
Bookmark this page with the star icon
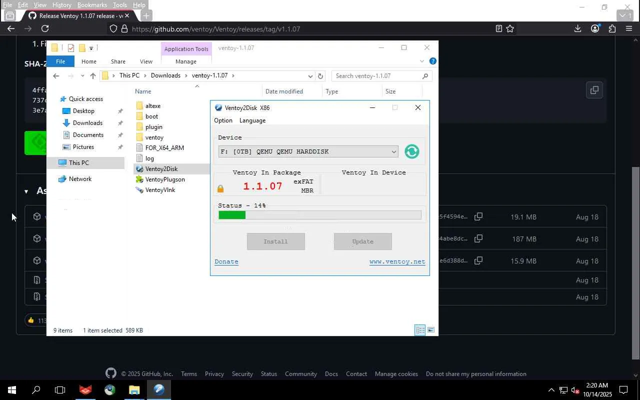(510, 29)
